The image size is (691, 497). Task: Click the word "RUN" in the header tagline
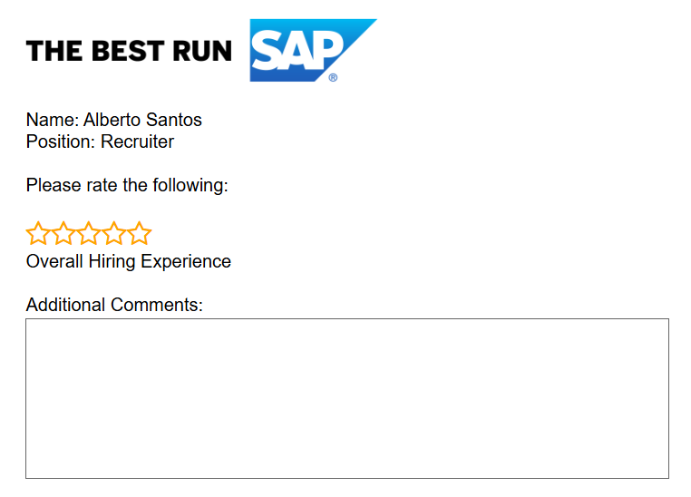pyautogui.click(x=201, y=52)
